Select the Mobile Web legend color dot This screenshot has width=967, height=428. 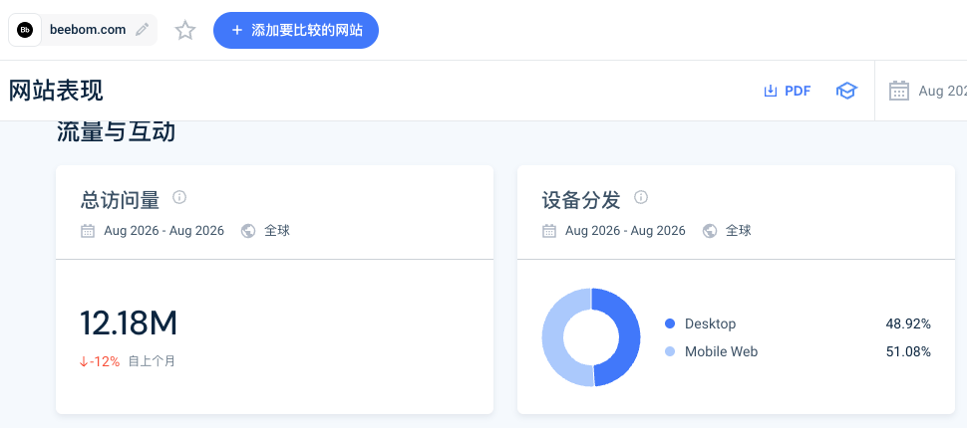tap(670, 352)
